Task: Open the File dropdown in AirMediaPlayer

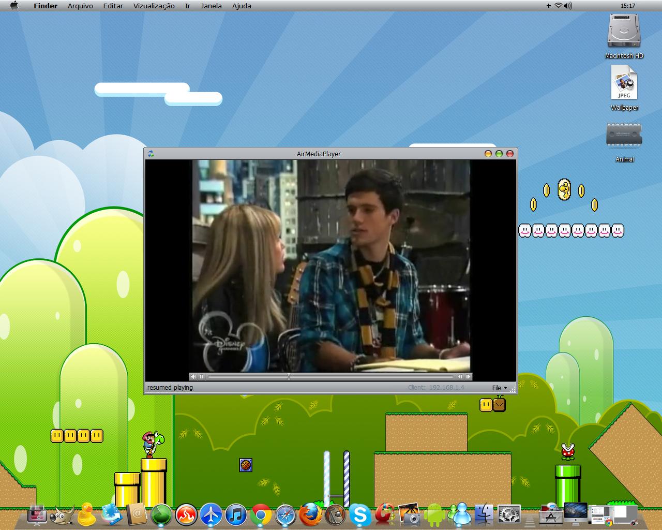Action: pos(499,388)
